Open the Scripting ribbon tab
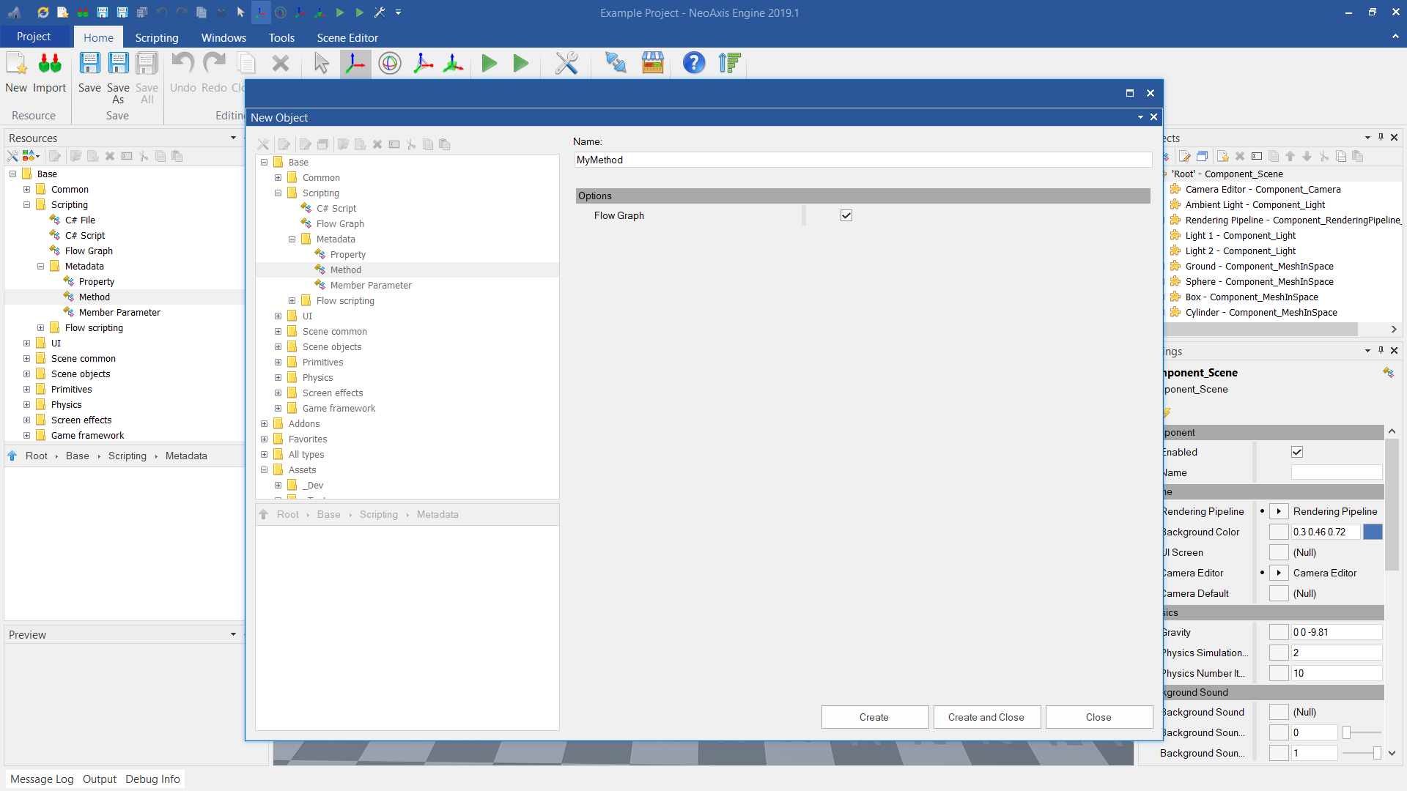The image size is (1407, 791). pyautogui.click(x=156, y=37)
